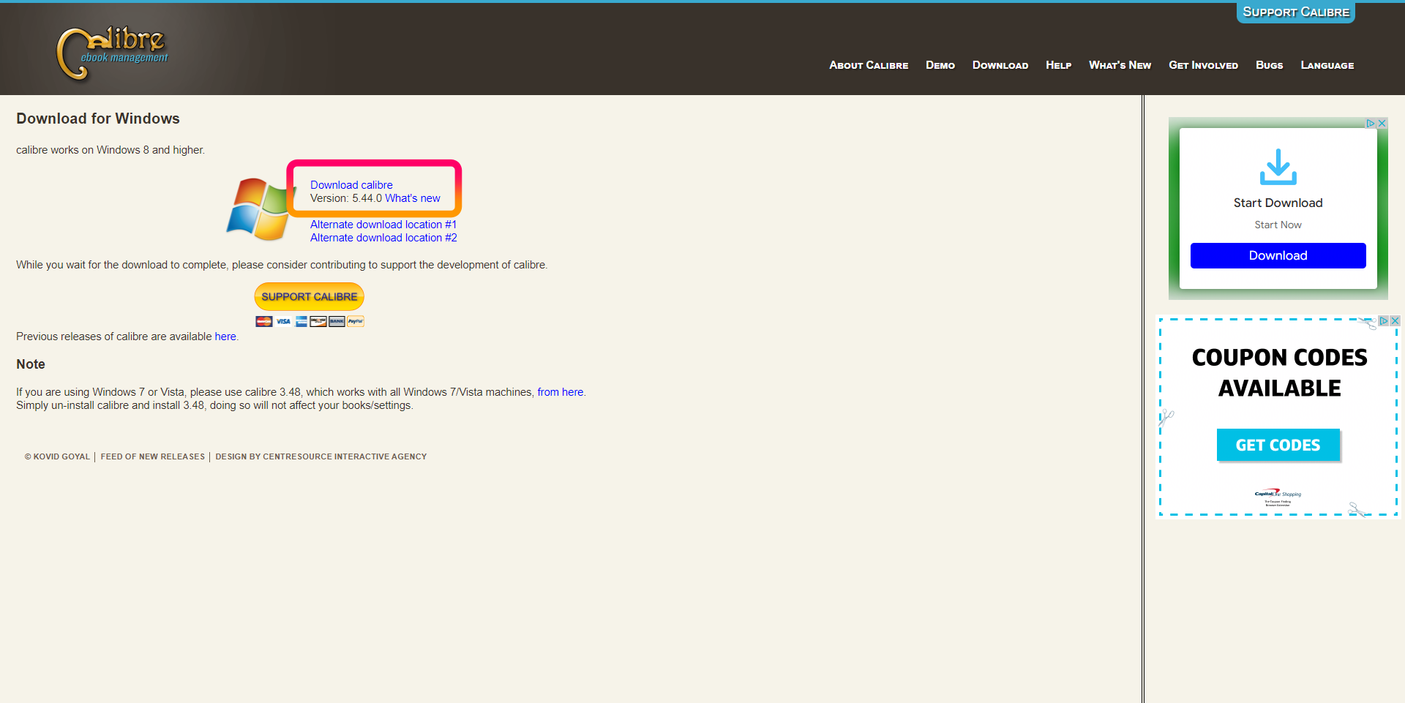Click the MasterCard payment icon
This screenshot has height=703, width=1405.
click(x=264, y=321)
